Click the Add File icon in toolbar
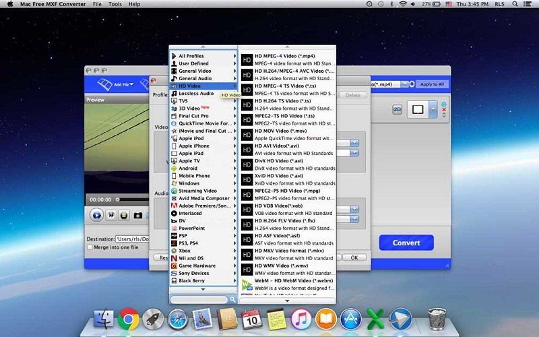 click(x=104, y=84)
